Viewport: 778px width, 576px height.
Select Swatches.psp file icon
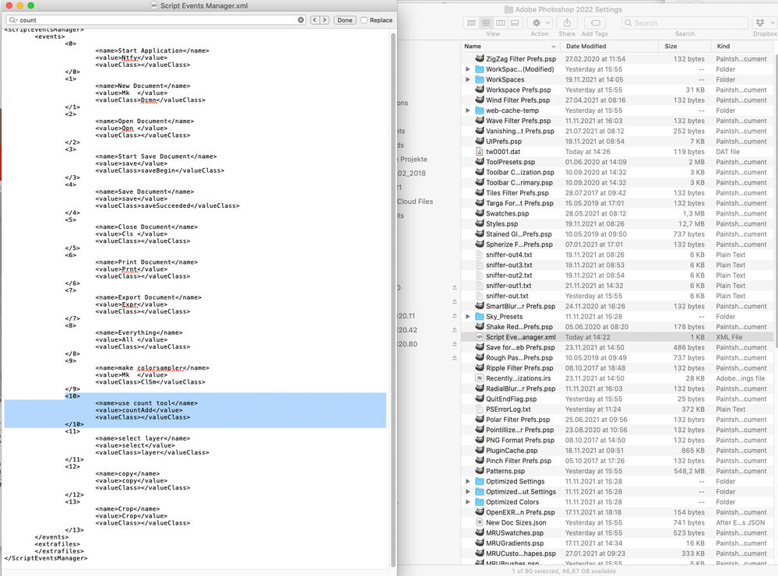(x=479, y=213)
